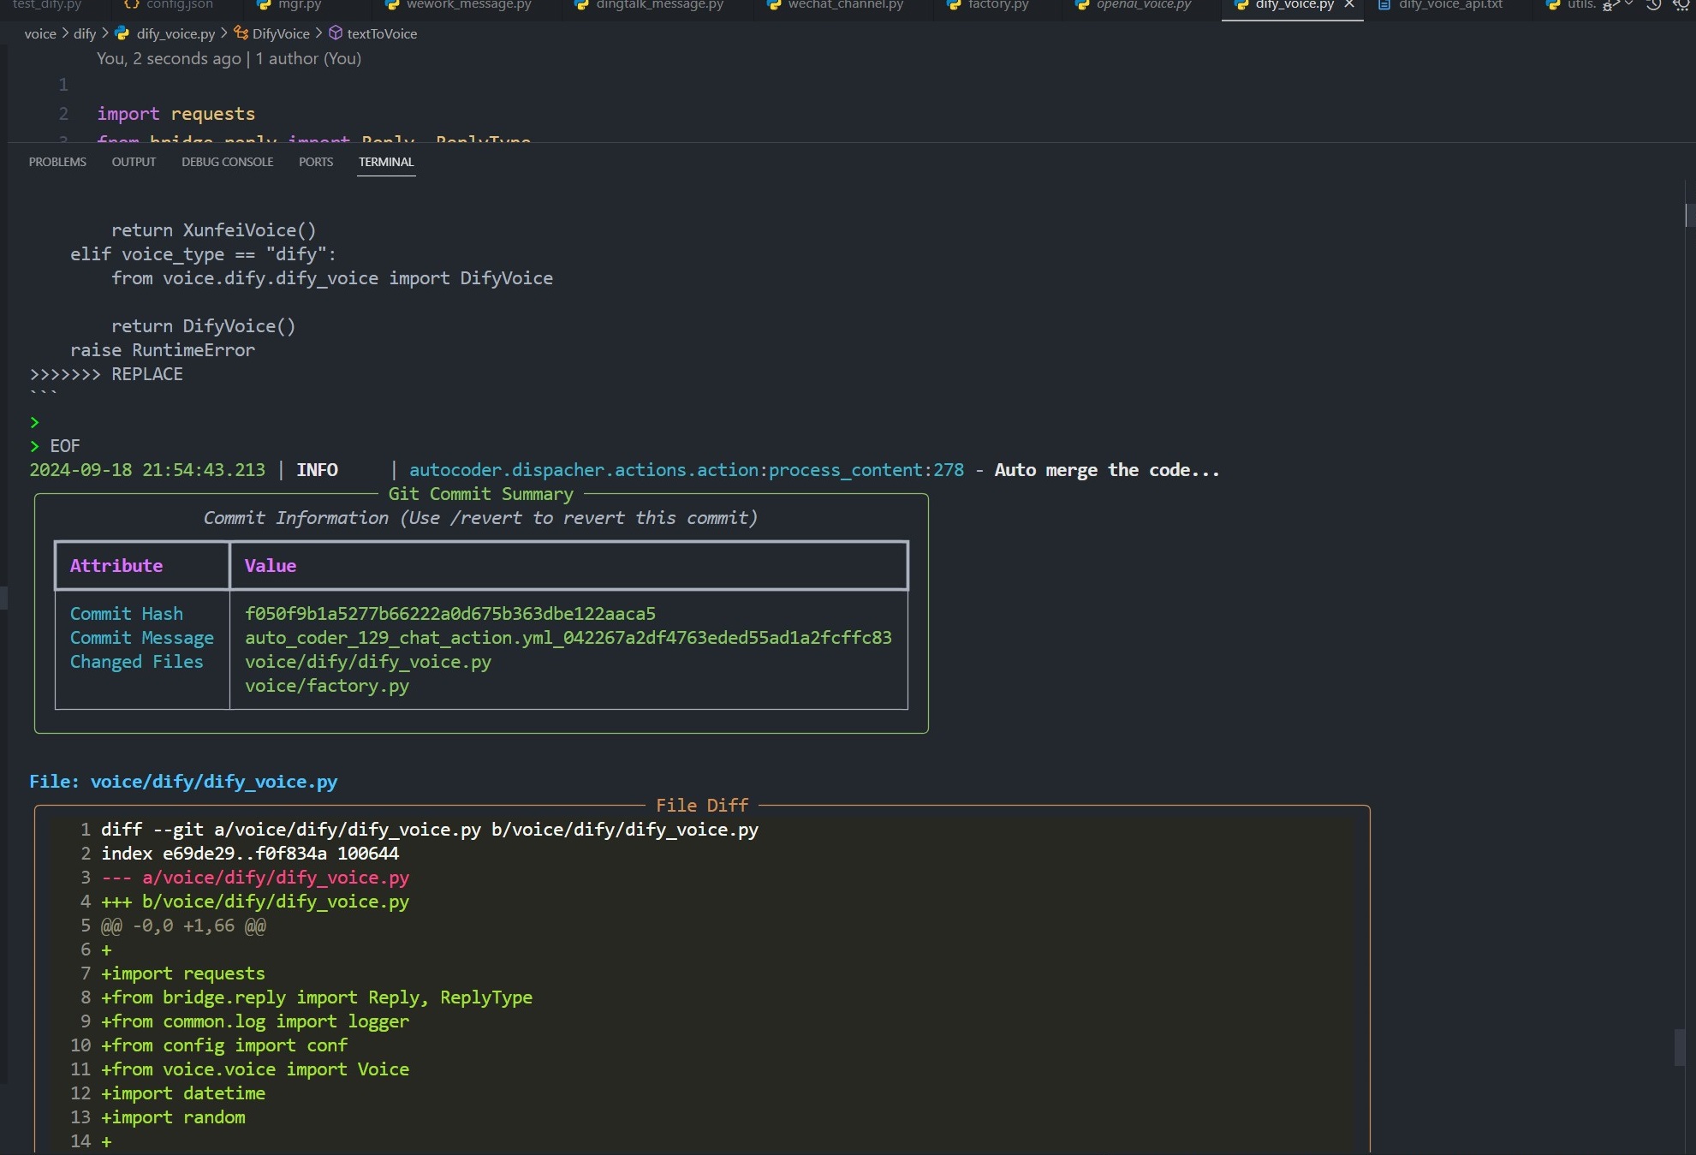
Task: Click the 'Value' table header
Action: tap(271, 566)
